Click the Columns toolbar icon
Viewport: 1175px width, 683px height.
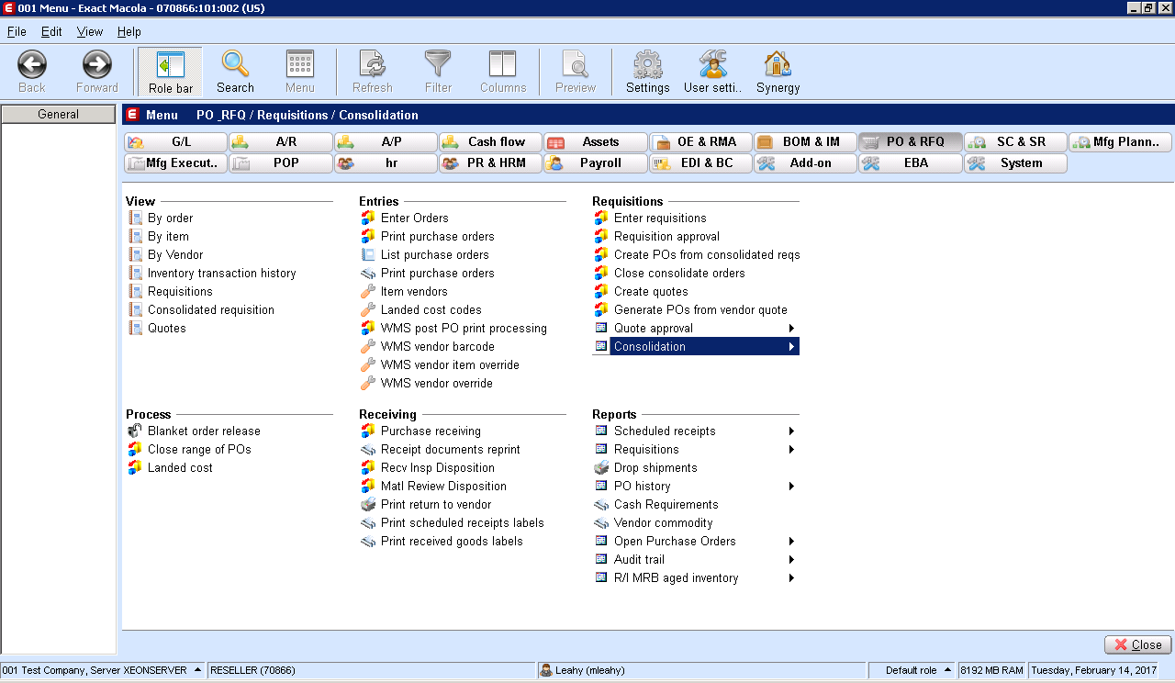click(502, 63)
